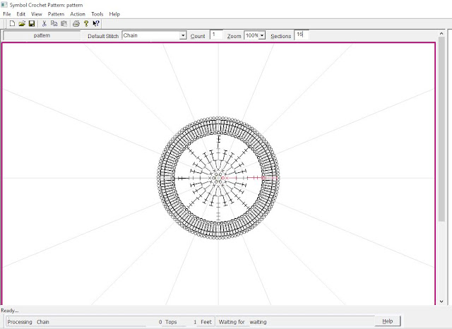The height and width of the screenshot is (329, 452).
Task: Click into the Sections input field
Action: tap(302, 35)
